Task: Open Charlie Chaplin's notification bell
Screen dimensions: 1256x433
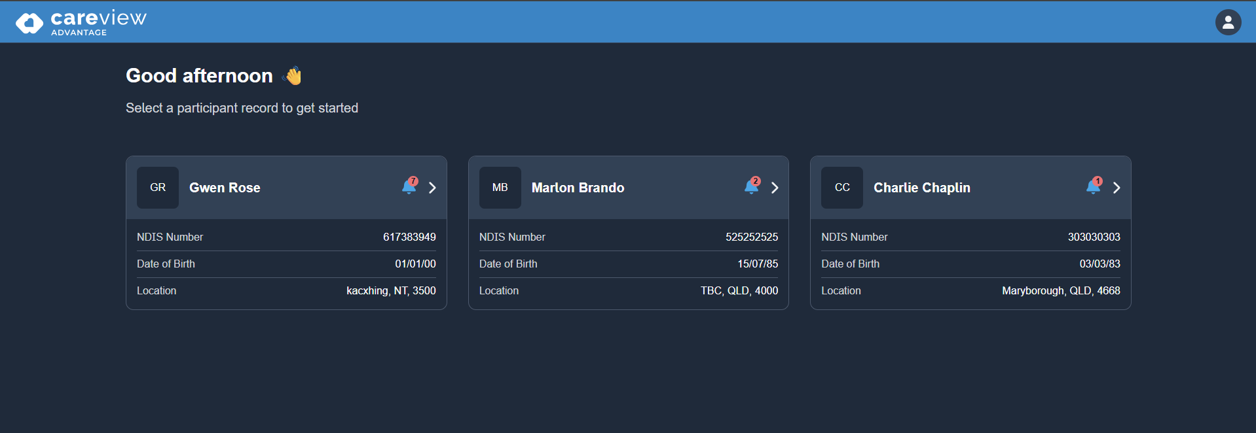Action: 1094,187
